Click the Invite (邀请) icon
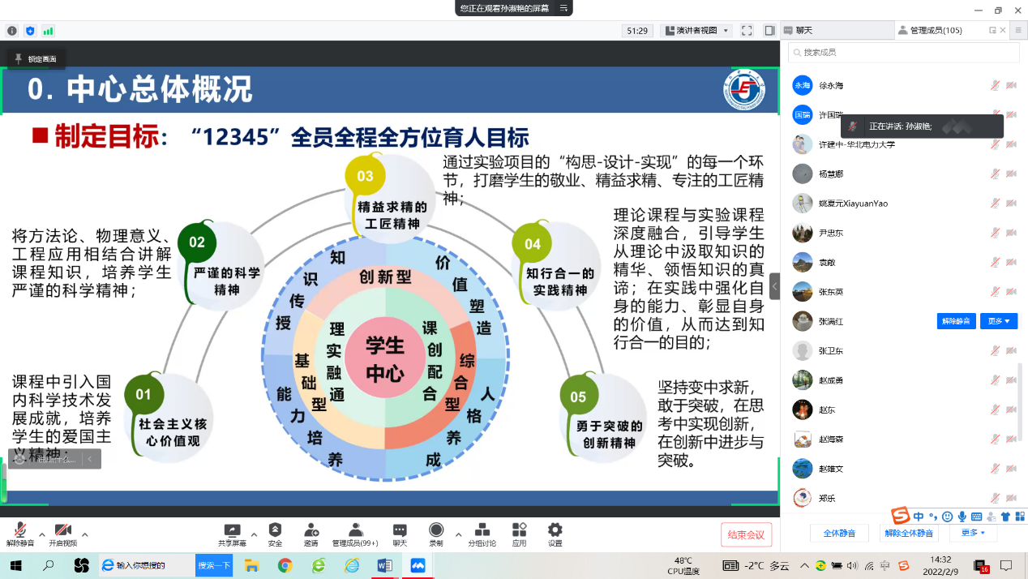1028x579 pixels. click(x=311, y=530)
